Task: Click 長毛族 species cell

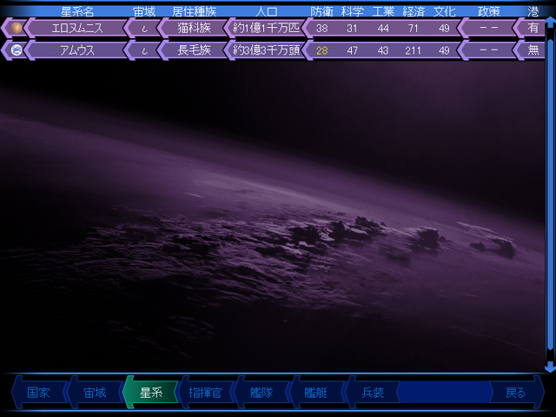Action: coord(195,50)
